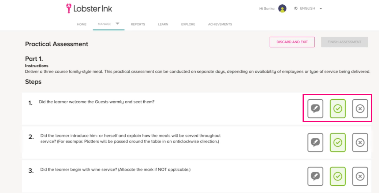This screenshot has height=193, width=379.
Task: Navigate to the Home tab
Action: 82,24
